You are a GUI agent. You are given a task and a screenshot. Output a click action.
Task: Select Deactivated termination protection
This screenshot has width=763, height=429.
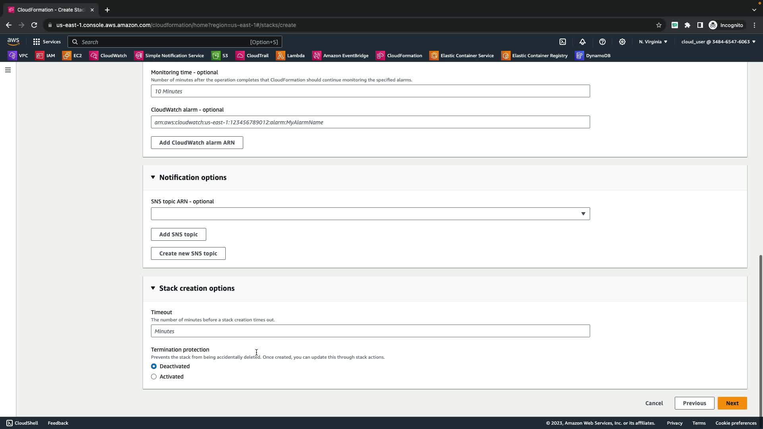coord(154,366)
